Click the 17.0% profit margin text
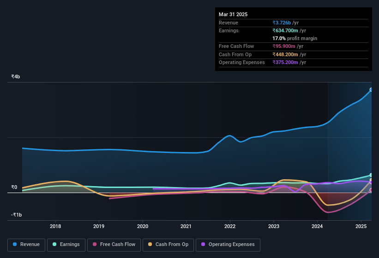 (295, 38)
